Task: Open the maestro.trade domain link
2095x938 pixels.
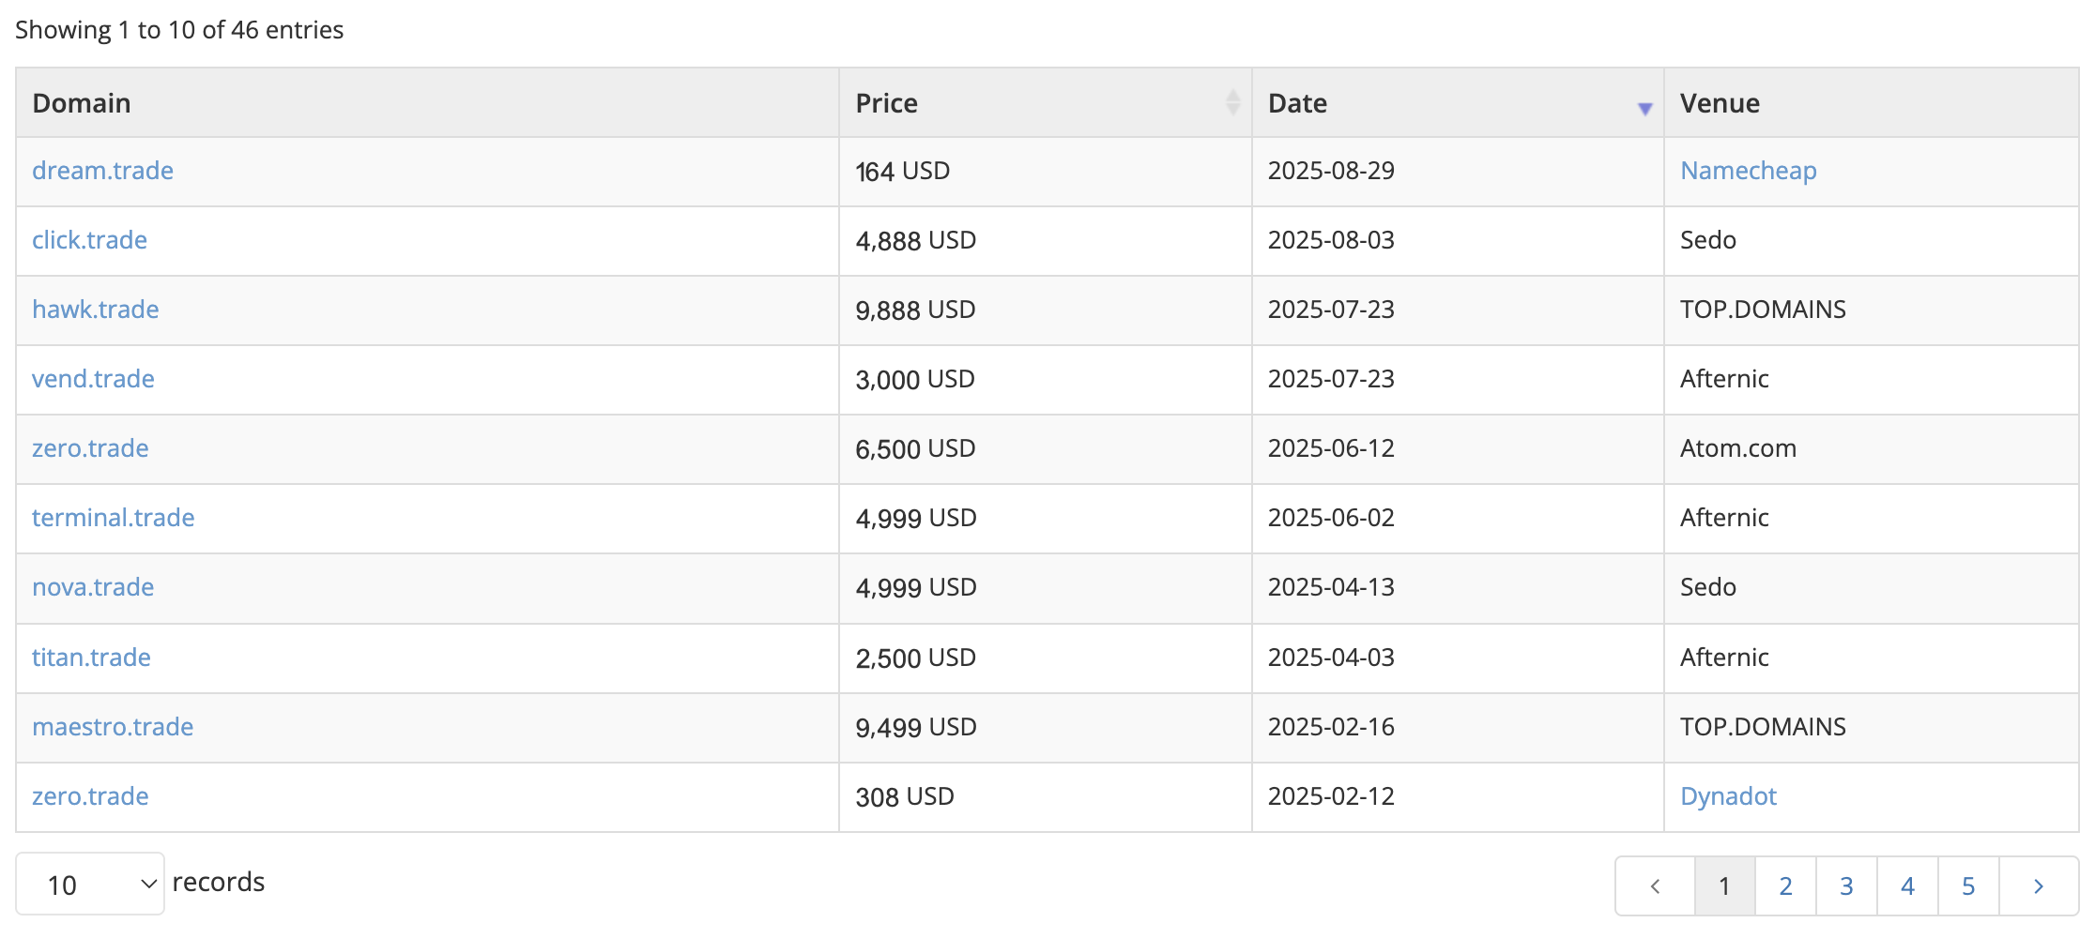Action: [x=113, y=727]
